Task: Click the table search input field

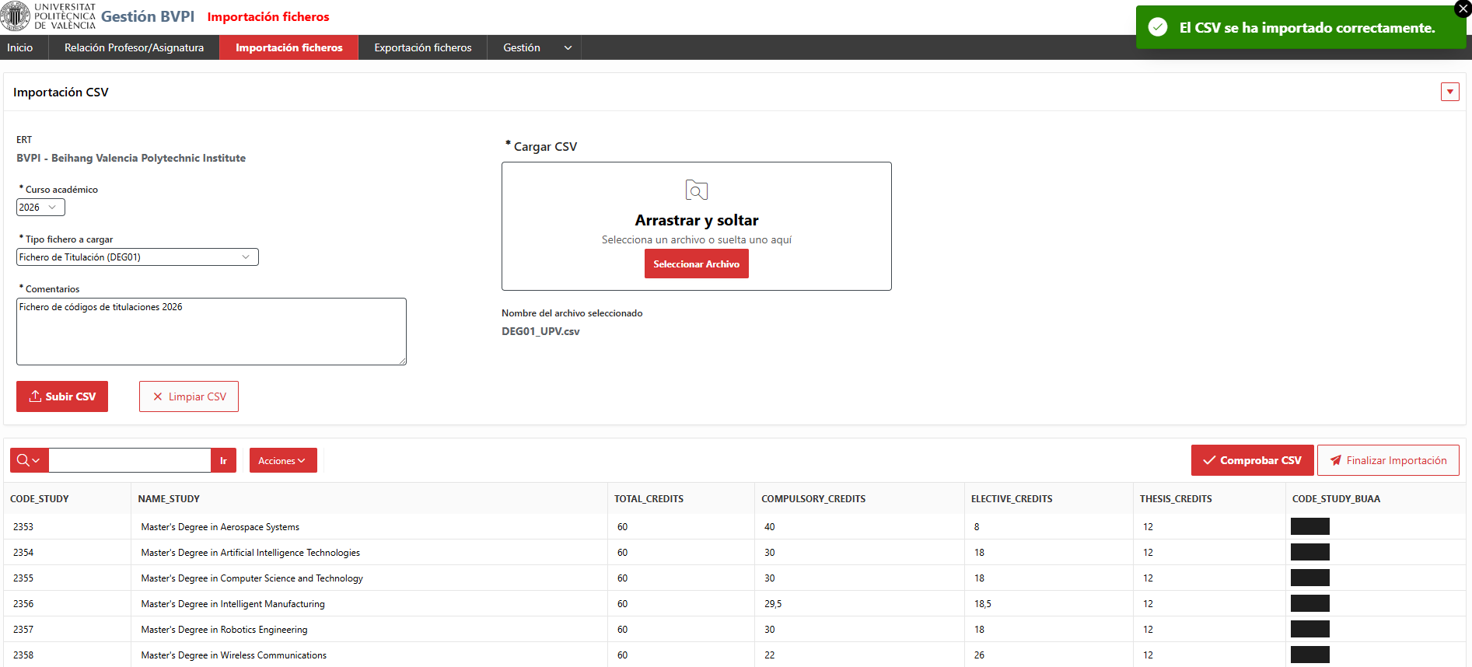Action: 130,460
